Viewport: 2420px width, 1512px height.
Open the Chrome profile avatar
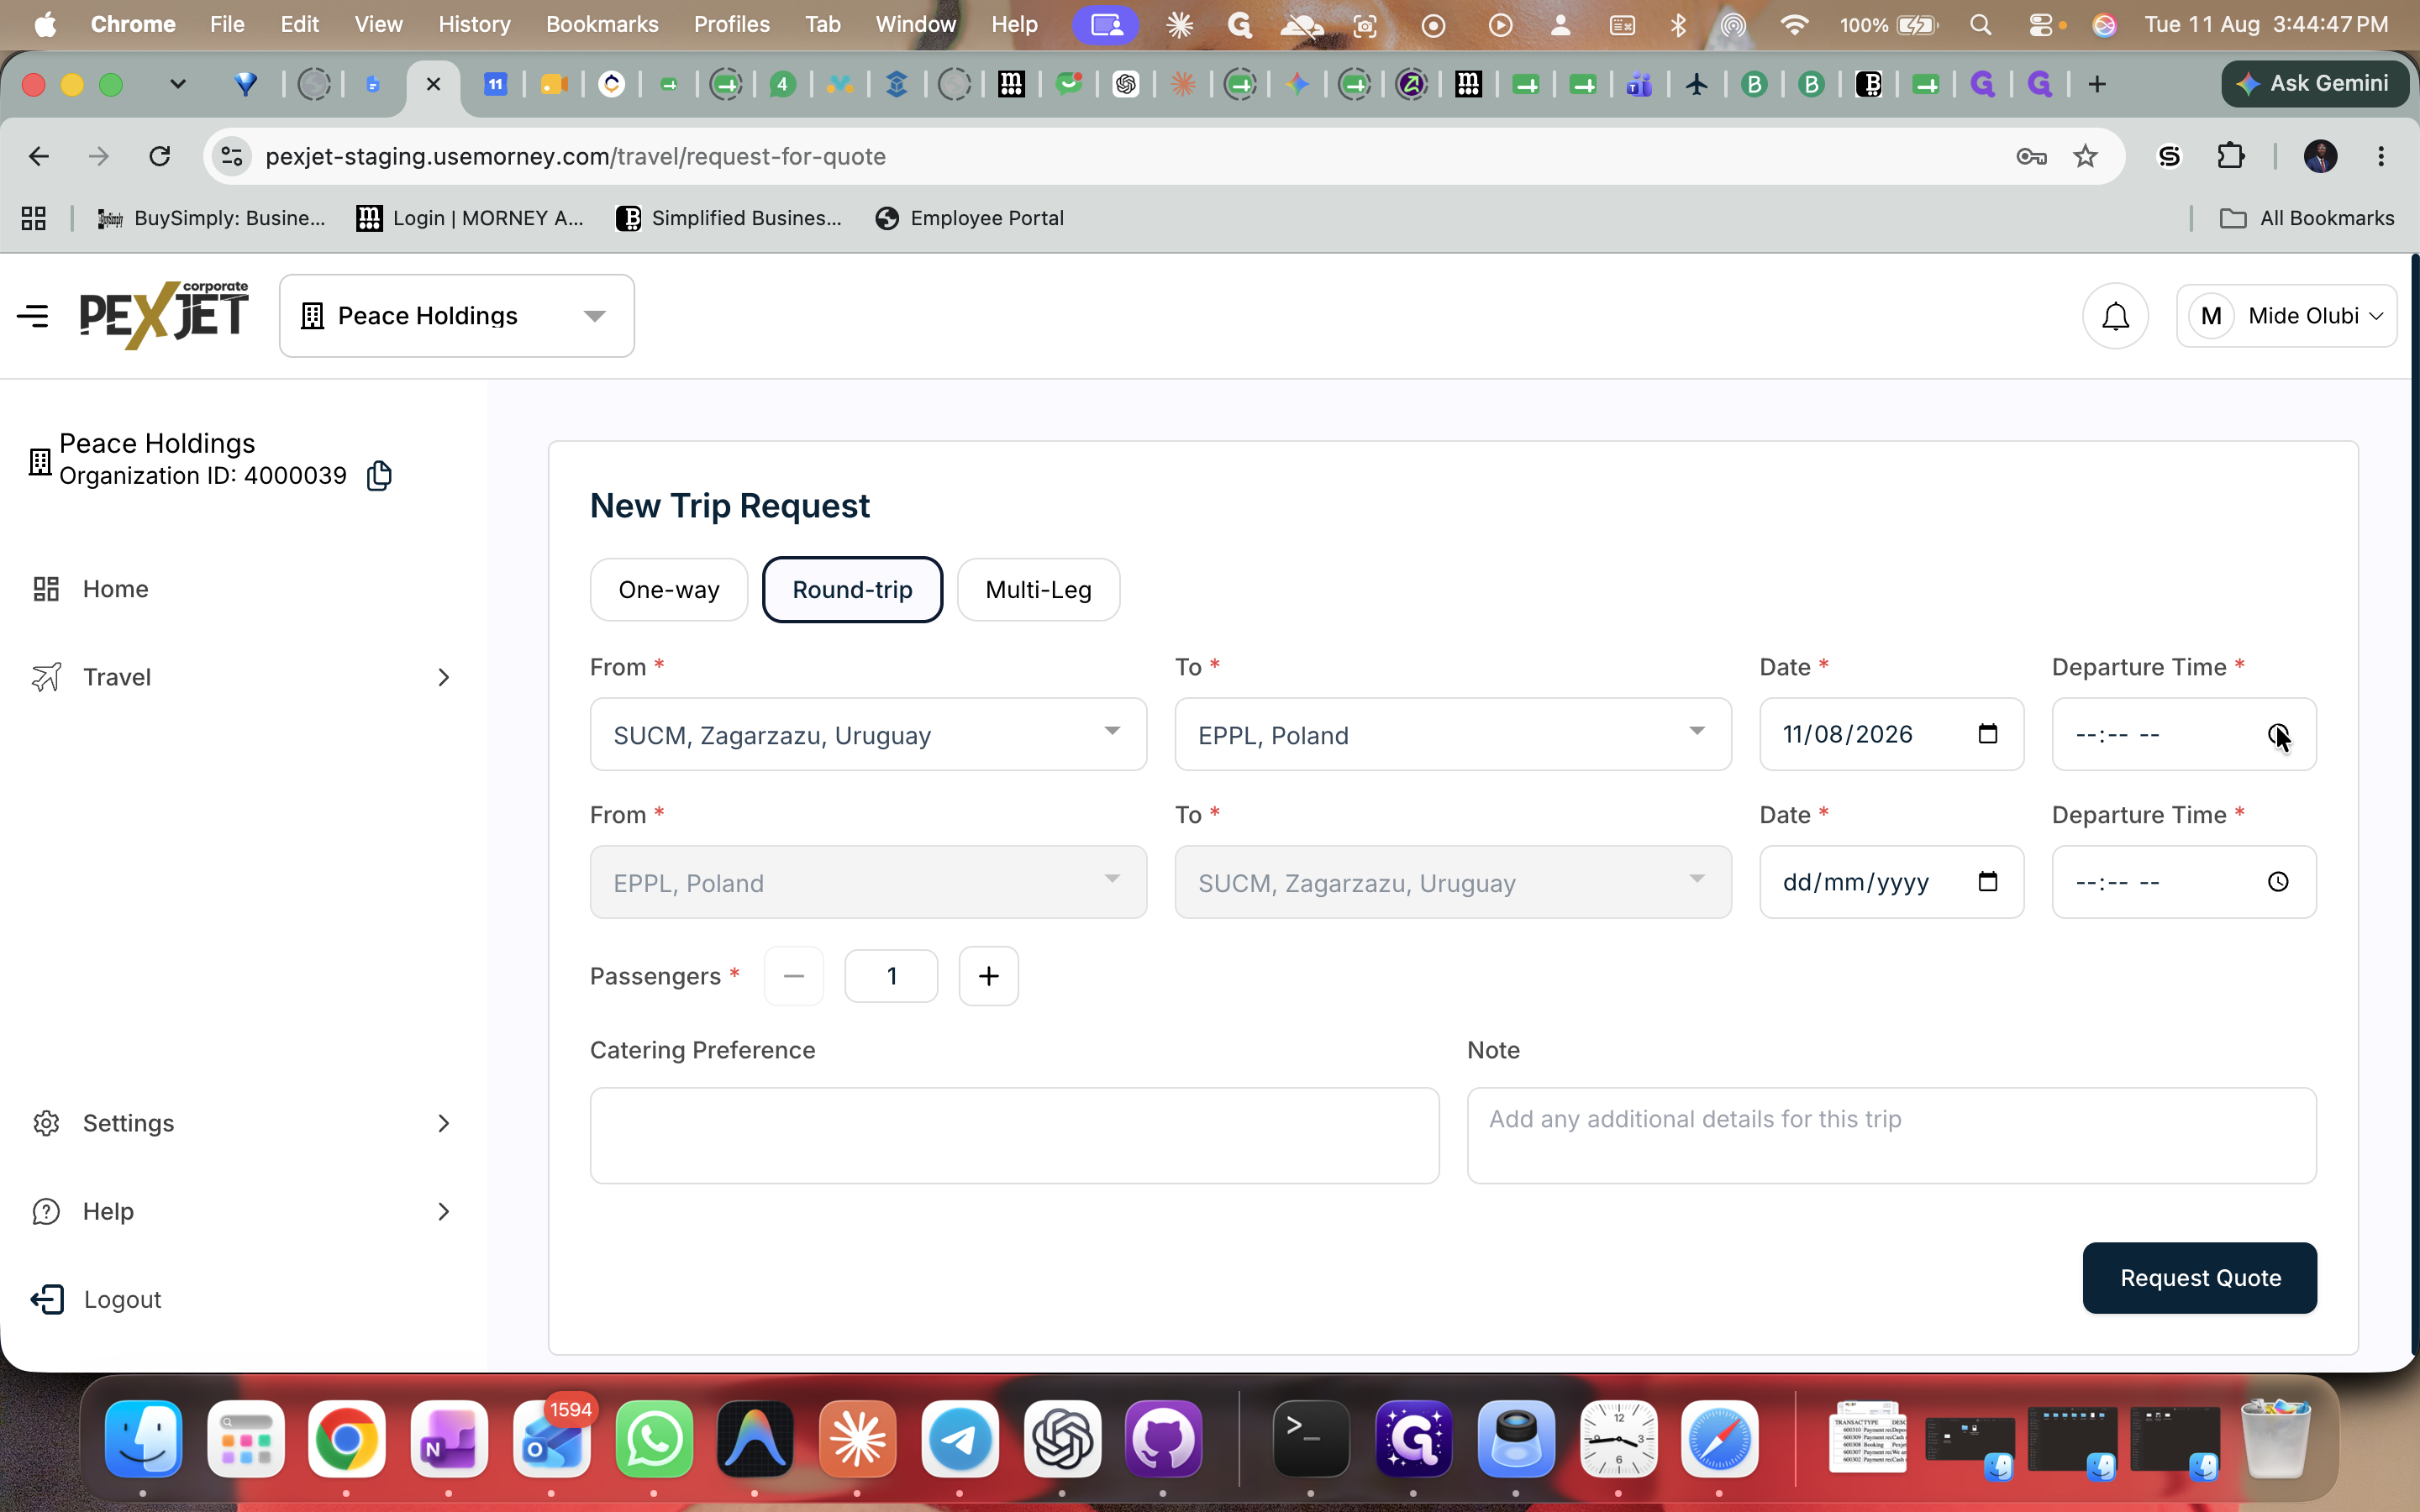[x=2320, y=156]
